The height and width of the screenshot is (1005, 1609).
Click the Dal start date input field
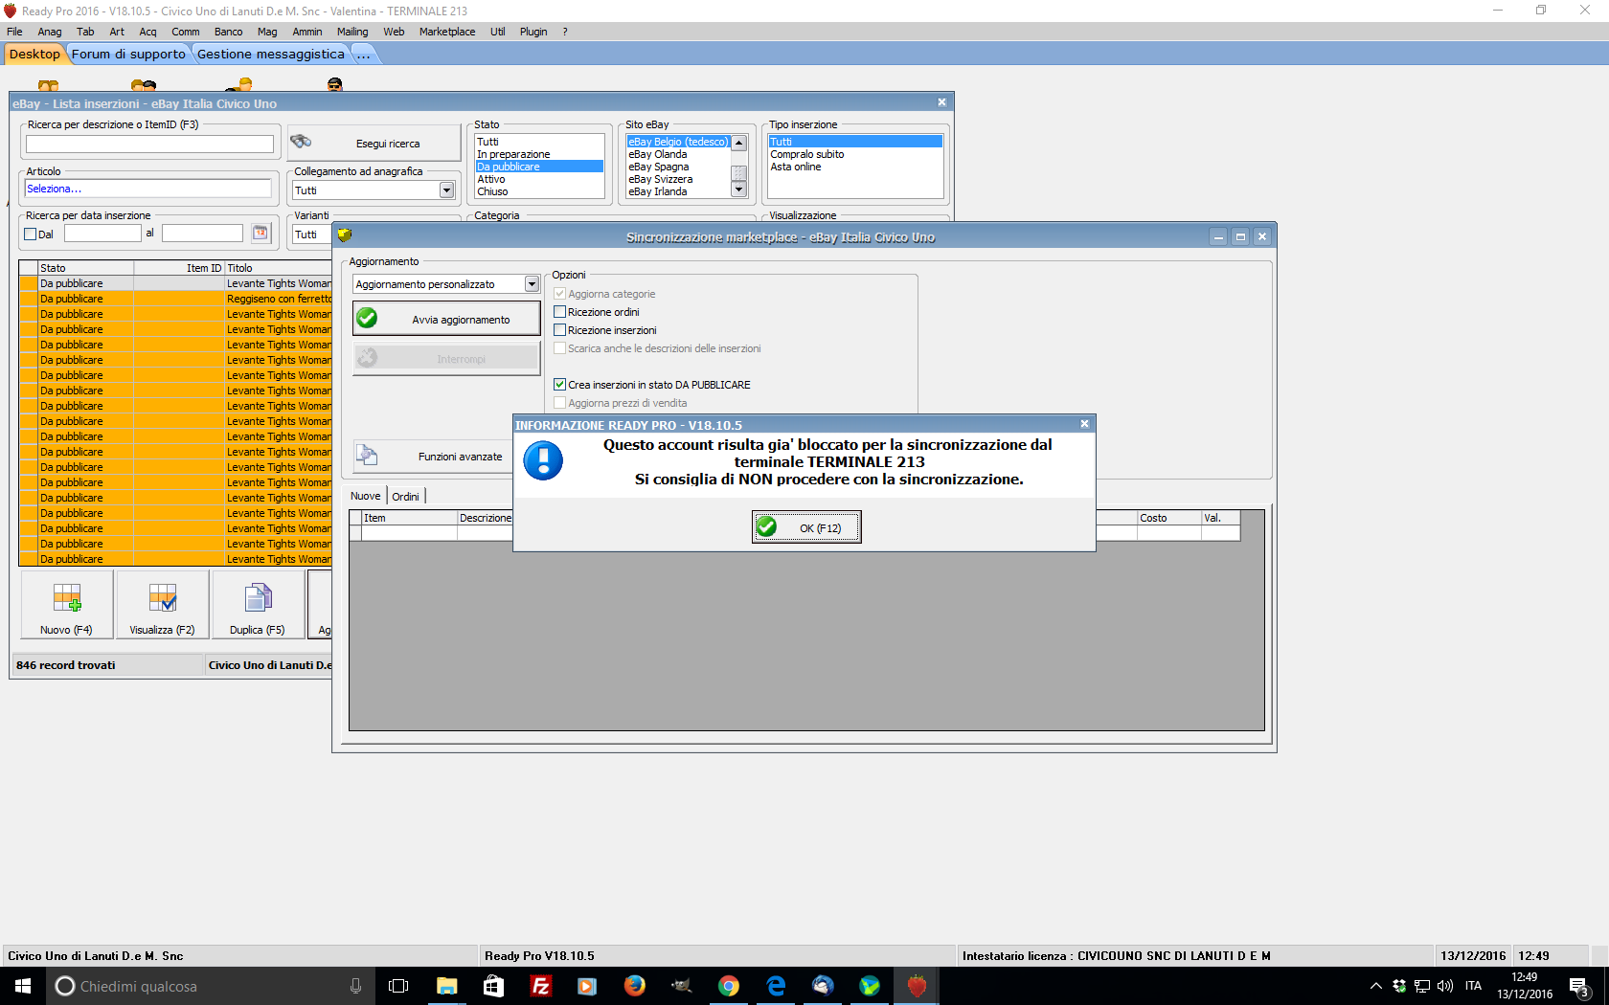[102, 234]
